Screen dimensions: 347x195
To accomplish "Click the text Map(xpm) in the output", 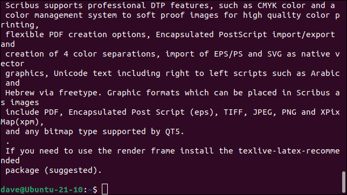I will (x=20, y=122).
